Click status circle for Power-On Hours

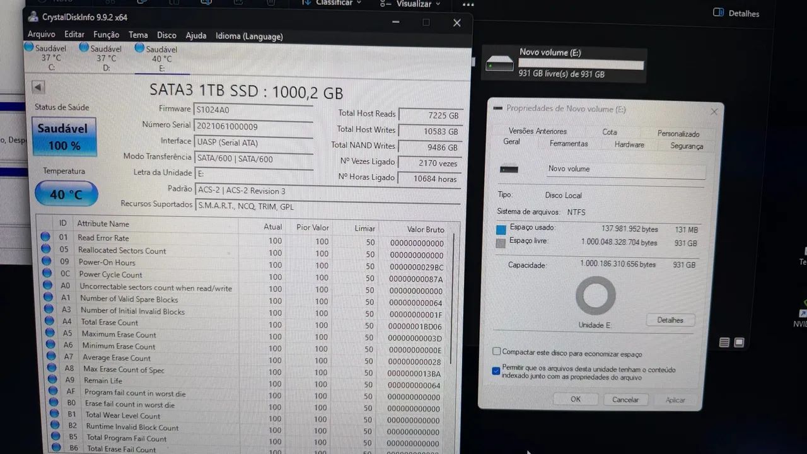pyautogui.click(x=45, y=262)
